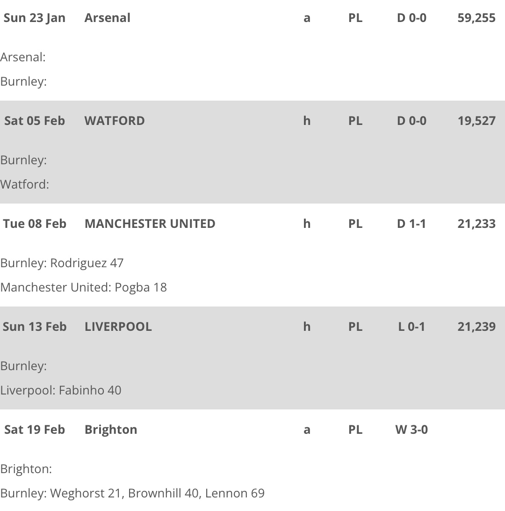Select the Sat 05 Feb date
505x511 pixels.
click(35, 121)
